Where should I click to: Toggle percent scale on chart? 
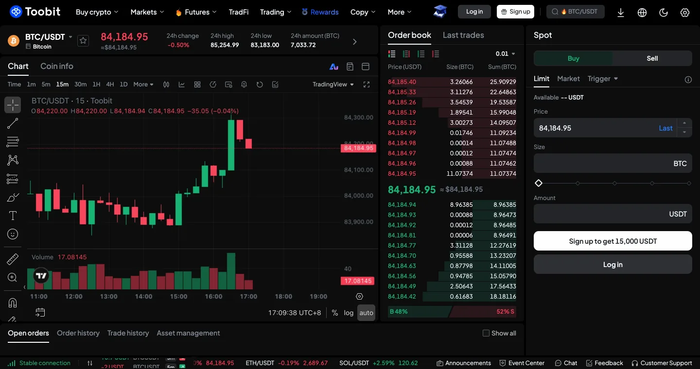point(335,313)
